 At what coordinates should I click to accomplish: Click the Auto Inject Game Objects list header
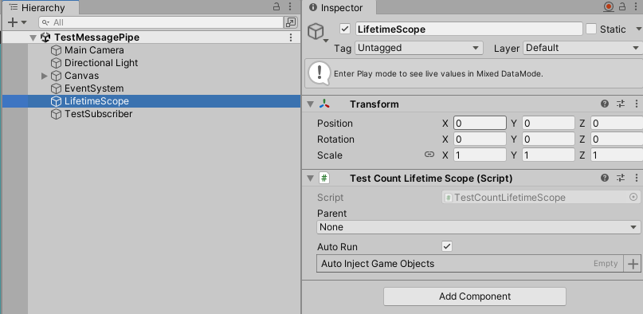pos(470,264)
